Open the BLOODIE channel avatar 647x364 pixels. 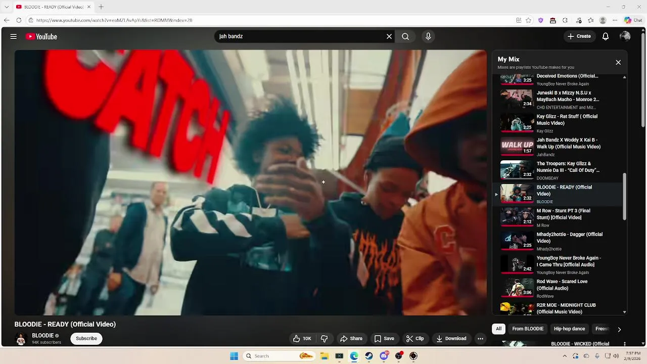[x=21, y=339]
